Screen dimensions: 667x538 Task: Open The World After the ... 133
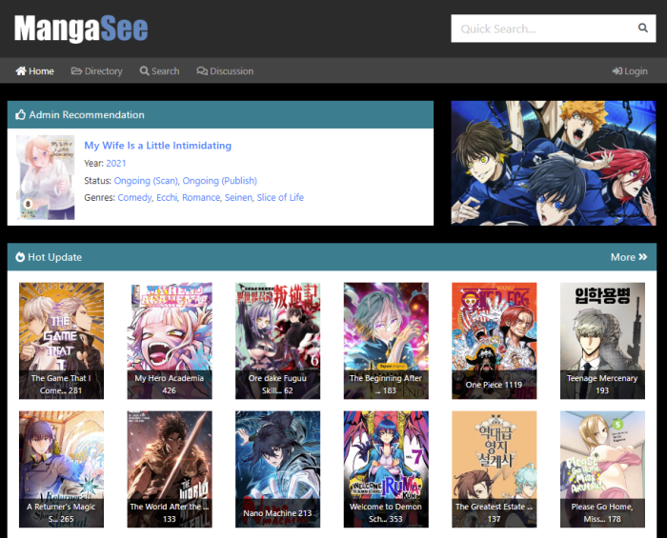click(x=170, y=469)
